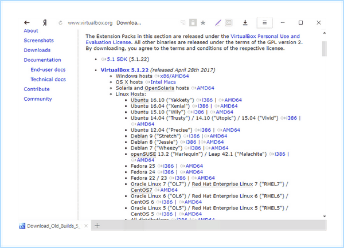Reload the page with the refresh icon

(60, 22)
